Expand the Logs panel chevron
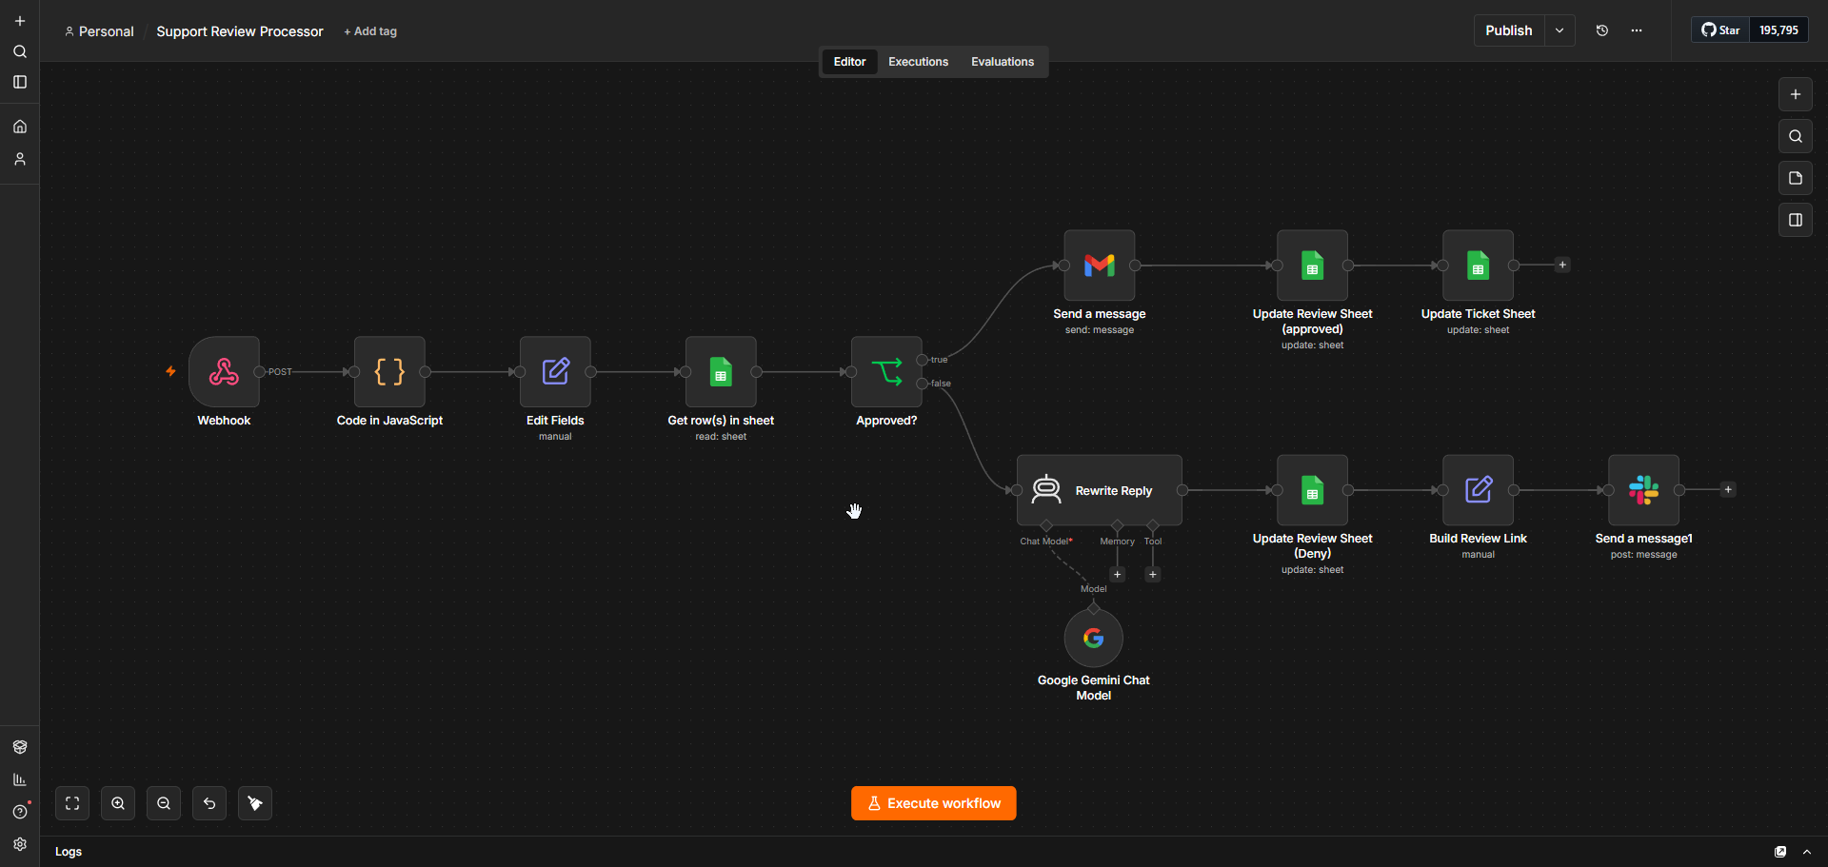Screen dimensions: 1828x867 point(1807,852)
